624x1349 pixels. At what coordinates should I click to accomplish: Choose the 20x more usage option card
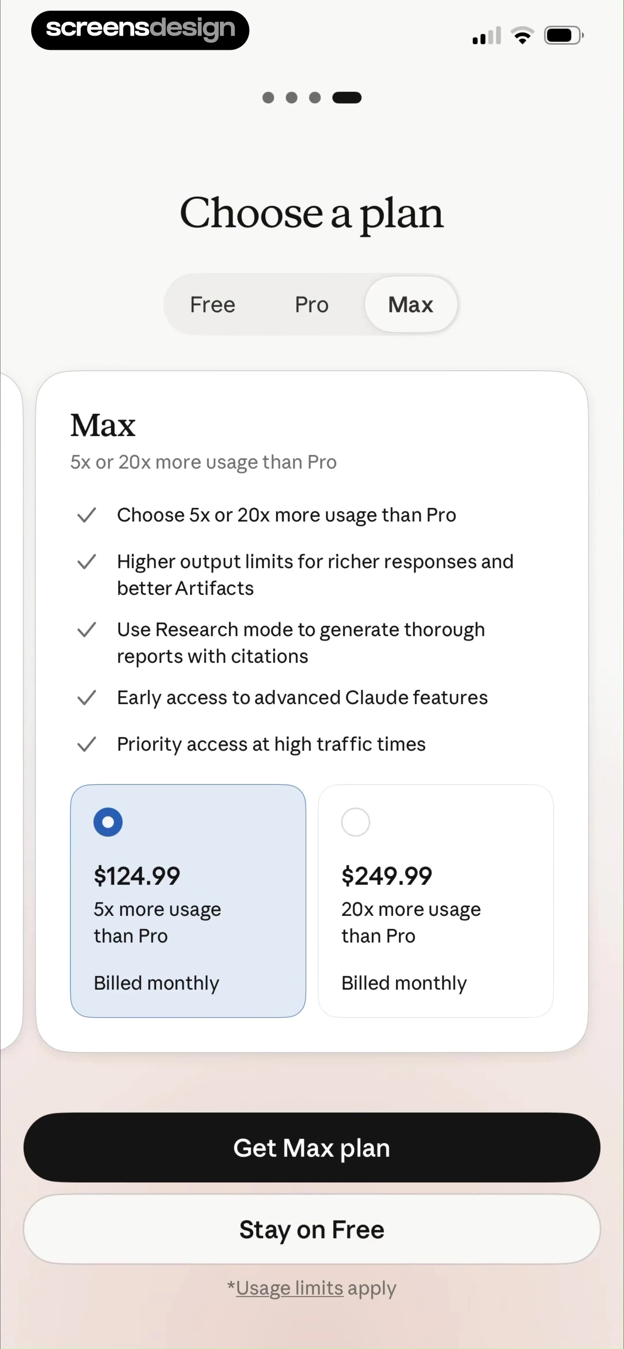[436, 901]
